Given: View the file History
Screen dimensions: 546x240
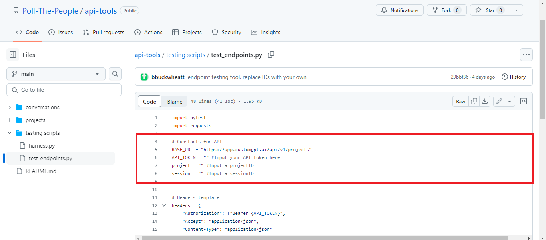Looking at the screenshot, I should click(514, 77).
